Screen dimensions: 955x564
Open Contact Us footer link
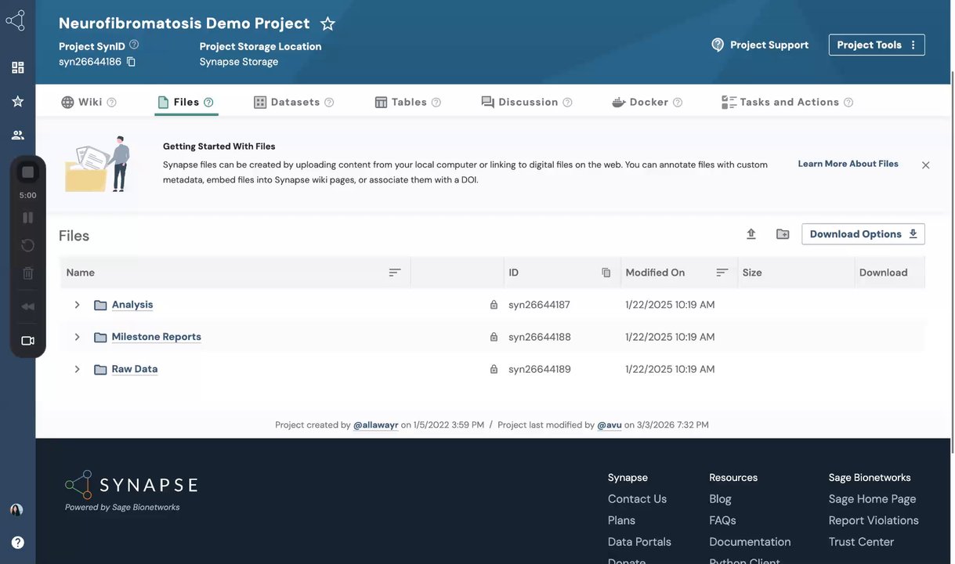pyautogui.click(x=637, y=499)
